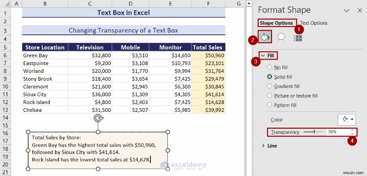Viewport: 367px width, 176px height.
Task: Select column E header
Action: [170, 4]
